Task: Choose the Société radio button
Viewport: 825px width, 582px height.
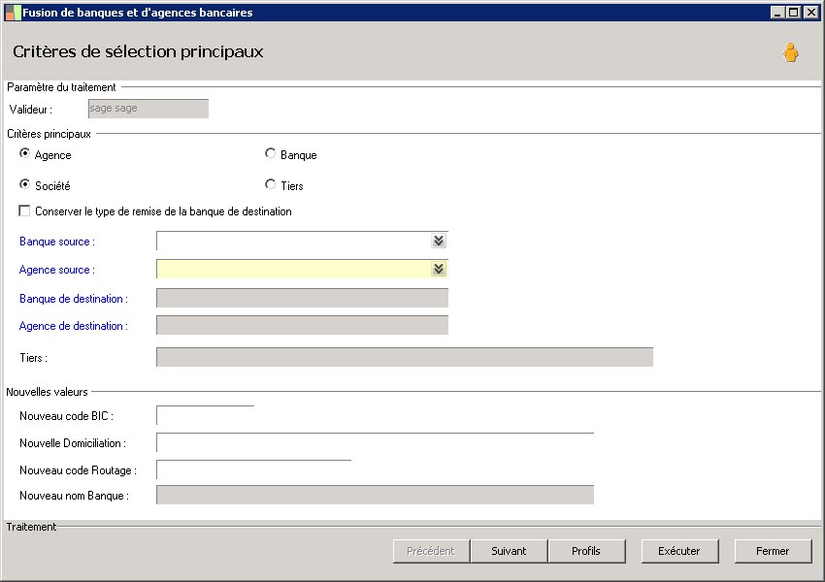Action: pyautogui.click(x=25, y=184)
